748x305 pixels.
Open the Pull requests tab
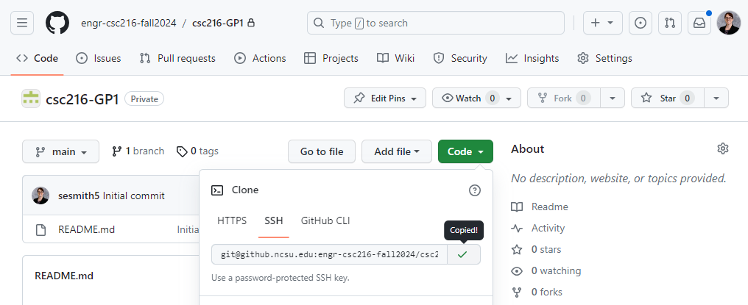click(177, 58)
